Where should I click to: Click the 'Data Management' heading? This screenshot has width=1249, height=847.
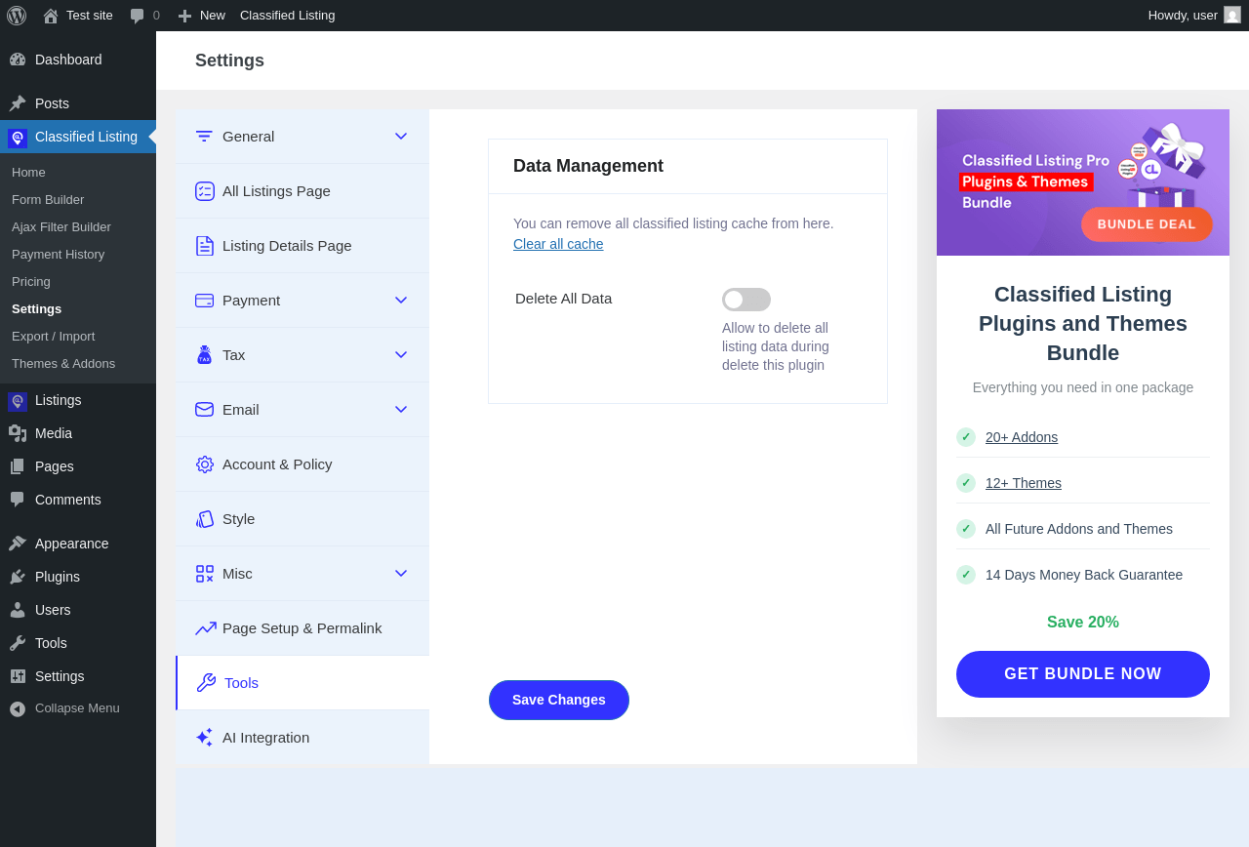point(588,166)
